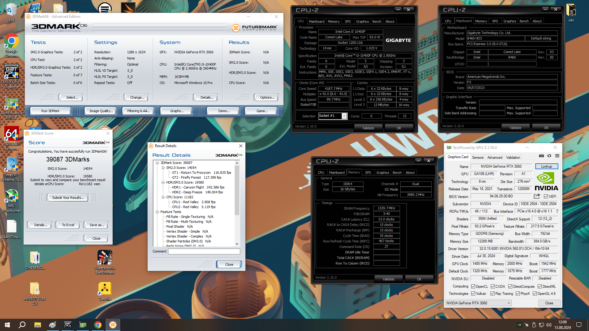The height and width of the screenshot is (331, 589).
Task: Open Intel Extreme Tuning desktop icon
Action: (11, 169)
